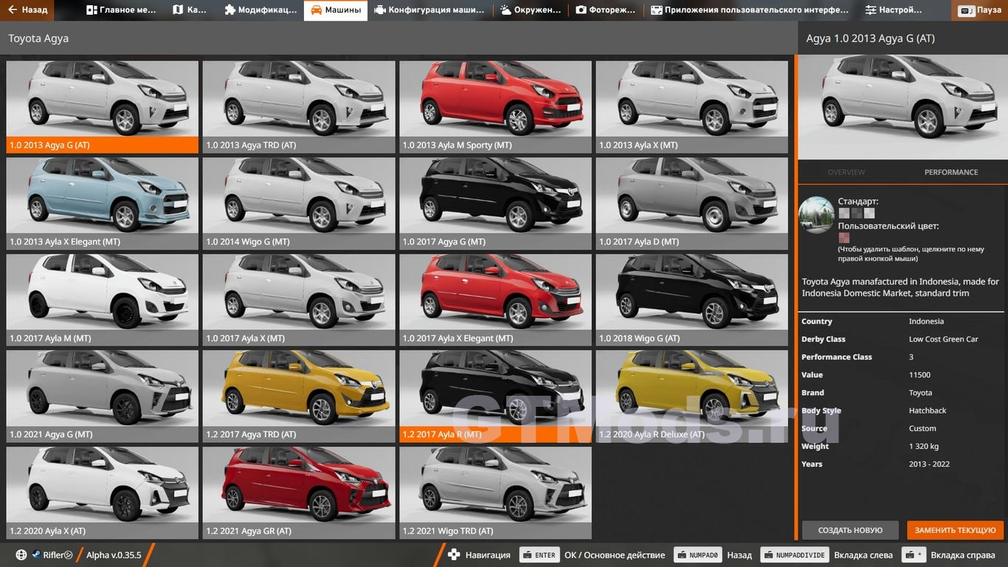
Task: Click СОЗДАТЬ НОВУЮ button
Action: tap(850, 530)
